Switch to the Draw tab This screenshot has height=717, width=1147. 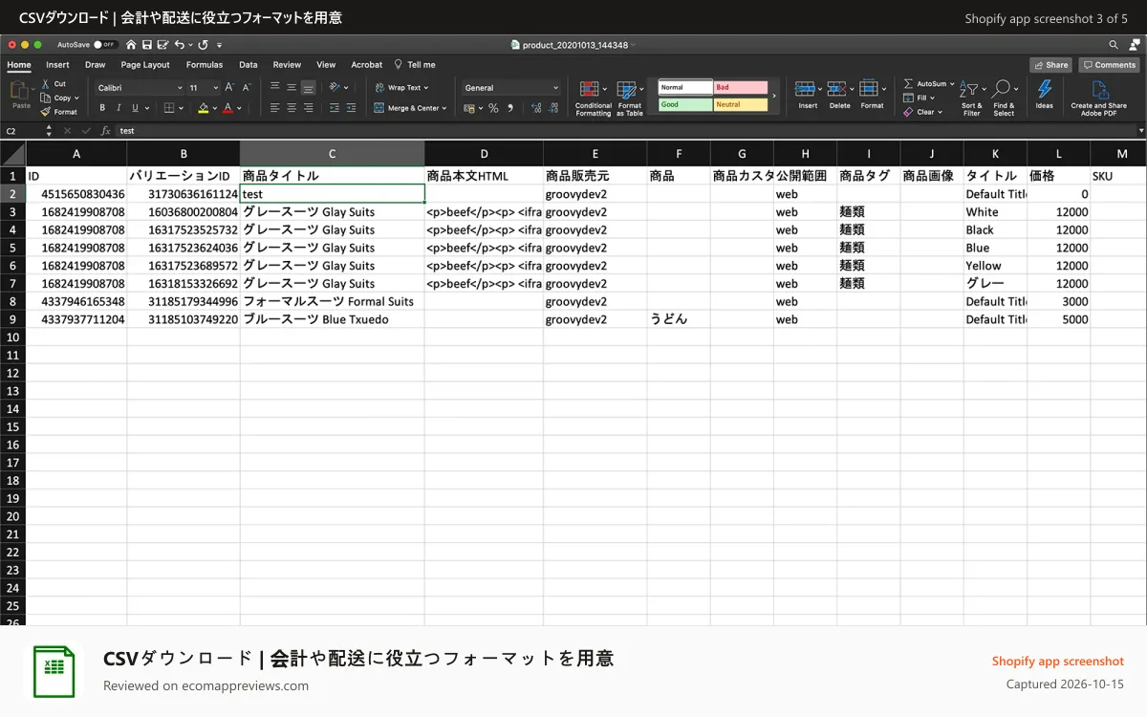(96, 65)
